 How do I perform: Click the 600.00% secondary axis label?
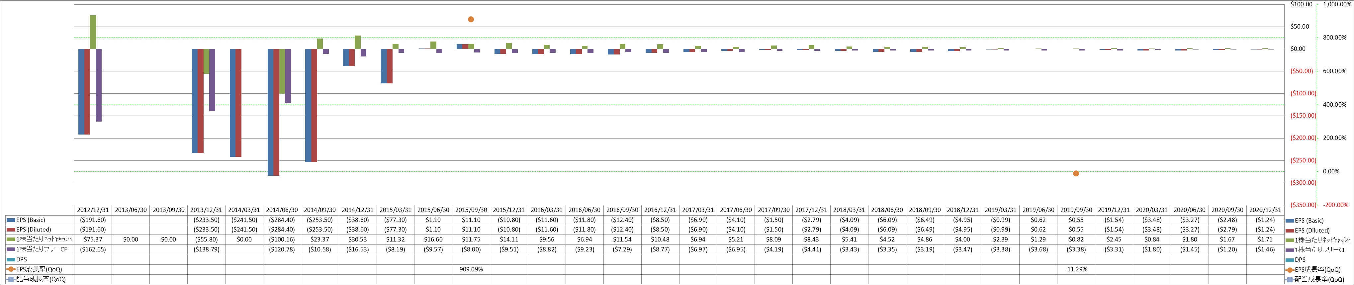pyautogui.click(x=1334, y=71)
